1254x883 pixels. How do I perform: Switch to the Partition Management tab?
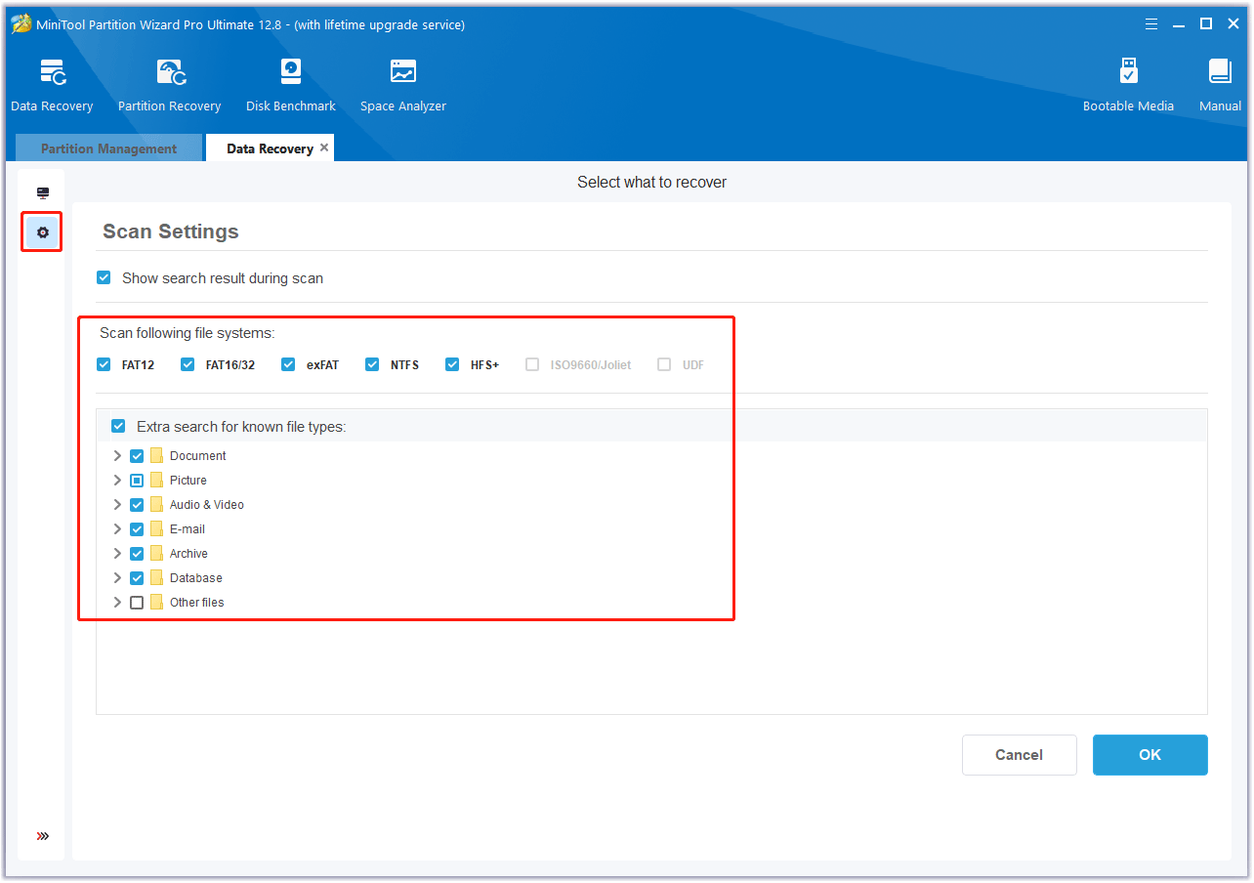[x=108, y=149]
